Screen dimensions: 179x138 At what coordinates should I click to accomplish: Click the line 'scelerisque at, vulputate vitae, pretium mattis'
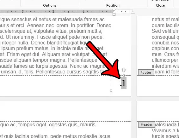pos(51,31)
